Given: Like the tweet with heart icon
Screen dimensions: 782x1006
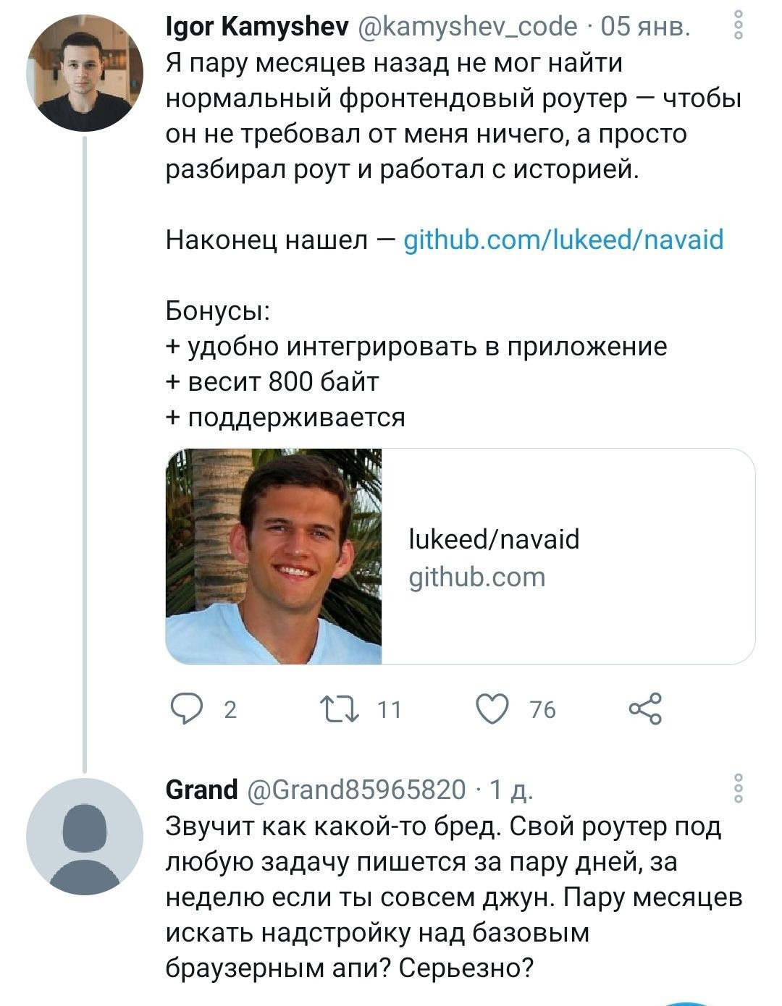Looking at the screenshot, I should (x=492, y=709).
